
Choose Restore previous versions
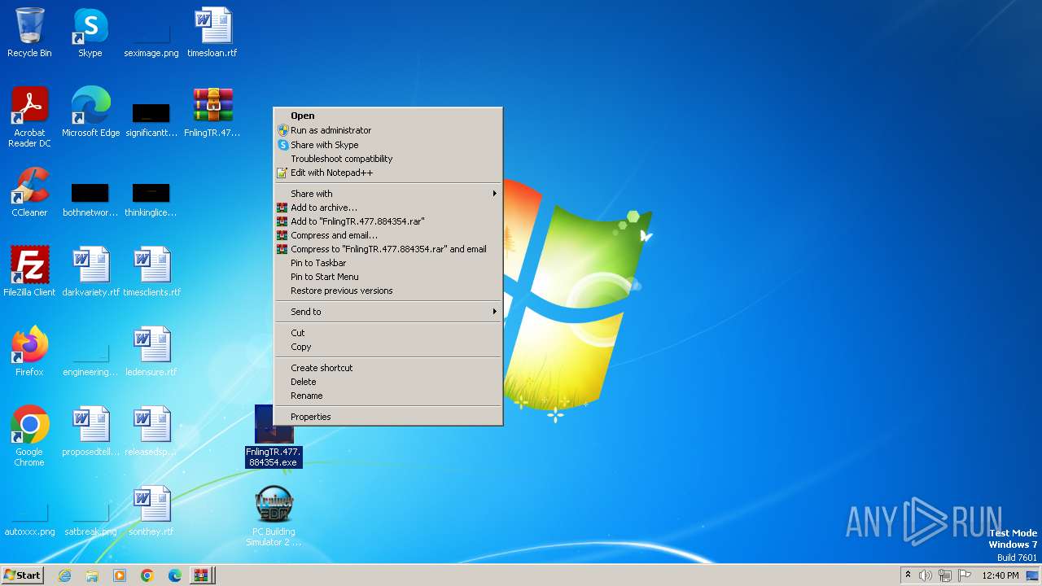click(387, 291)
